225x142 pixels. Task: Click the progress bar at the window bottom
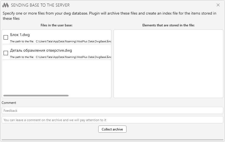click(x=113, y=140)
